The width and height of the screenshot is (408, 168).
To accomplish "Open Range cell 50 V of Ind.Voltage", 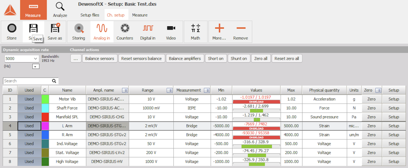I will tap(151, 144).
